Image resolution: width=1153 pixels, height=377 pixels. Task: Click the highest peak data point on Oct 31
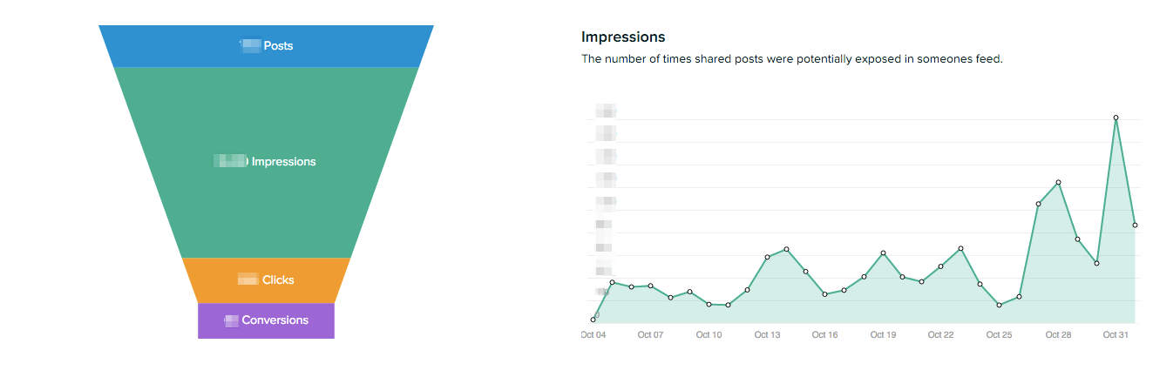tap(1116, 118)
